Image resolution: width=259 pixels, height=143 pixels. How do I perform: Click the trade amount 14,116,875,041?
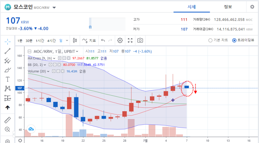coord(231,29)
